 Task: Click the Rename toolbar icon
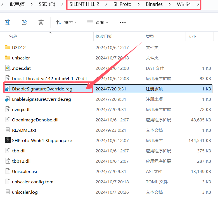8,22
